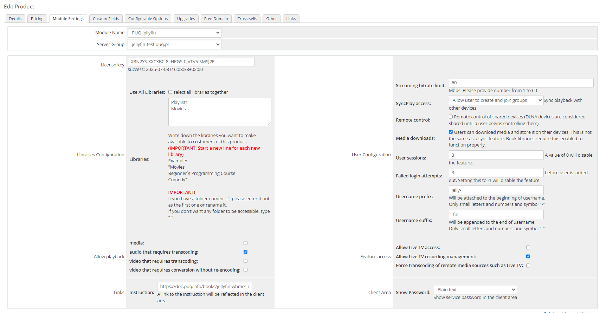This screenshot has height=313, width=600.
Task: Open the Links tab
Action: point(291,19)
